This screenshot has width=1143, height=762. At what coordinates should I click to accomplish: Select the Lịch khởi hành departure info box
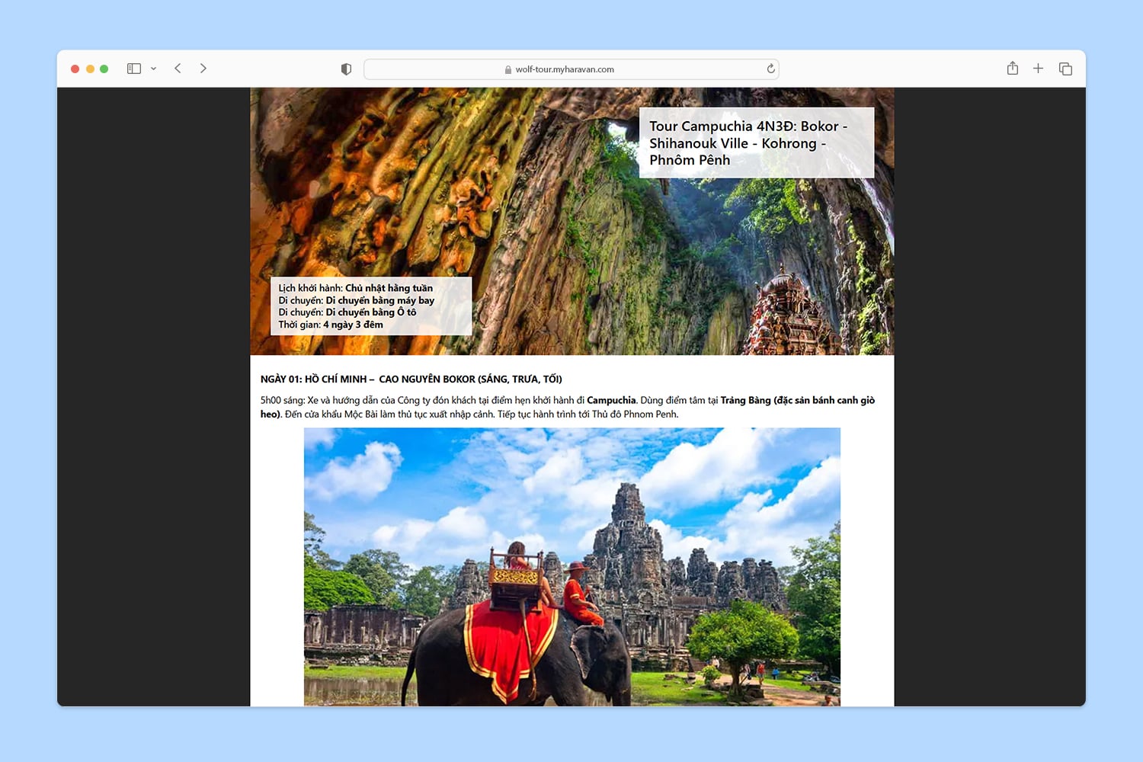[x=371, y=306]
